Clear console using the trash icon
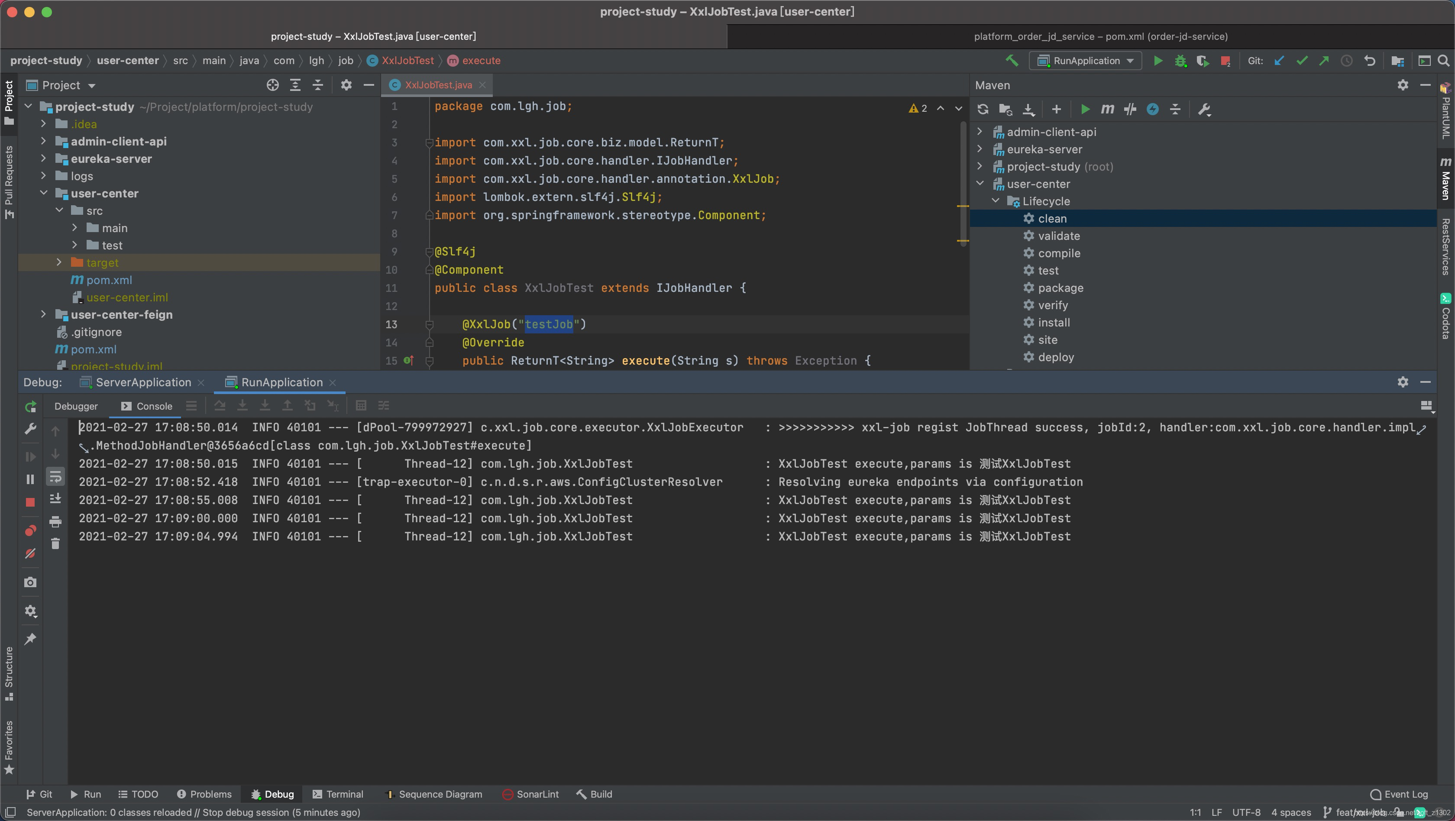1455x821 pixels. (55, 544)
